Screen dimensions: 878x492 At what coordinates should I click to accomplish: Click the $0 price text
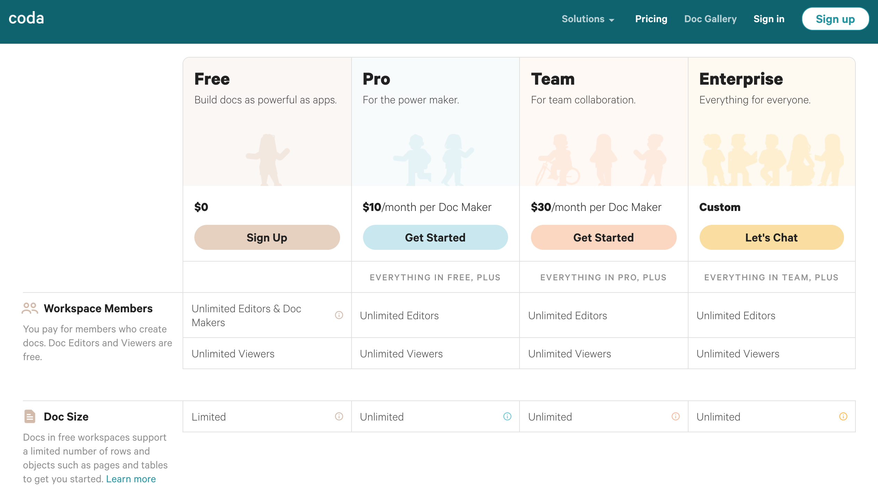coord(201,207)
